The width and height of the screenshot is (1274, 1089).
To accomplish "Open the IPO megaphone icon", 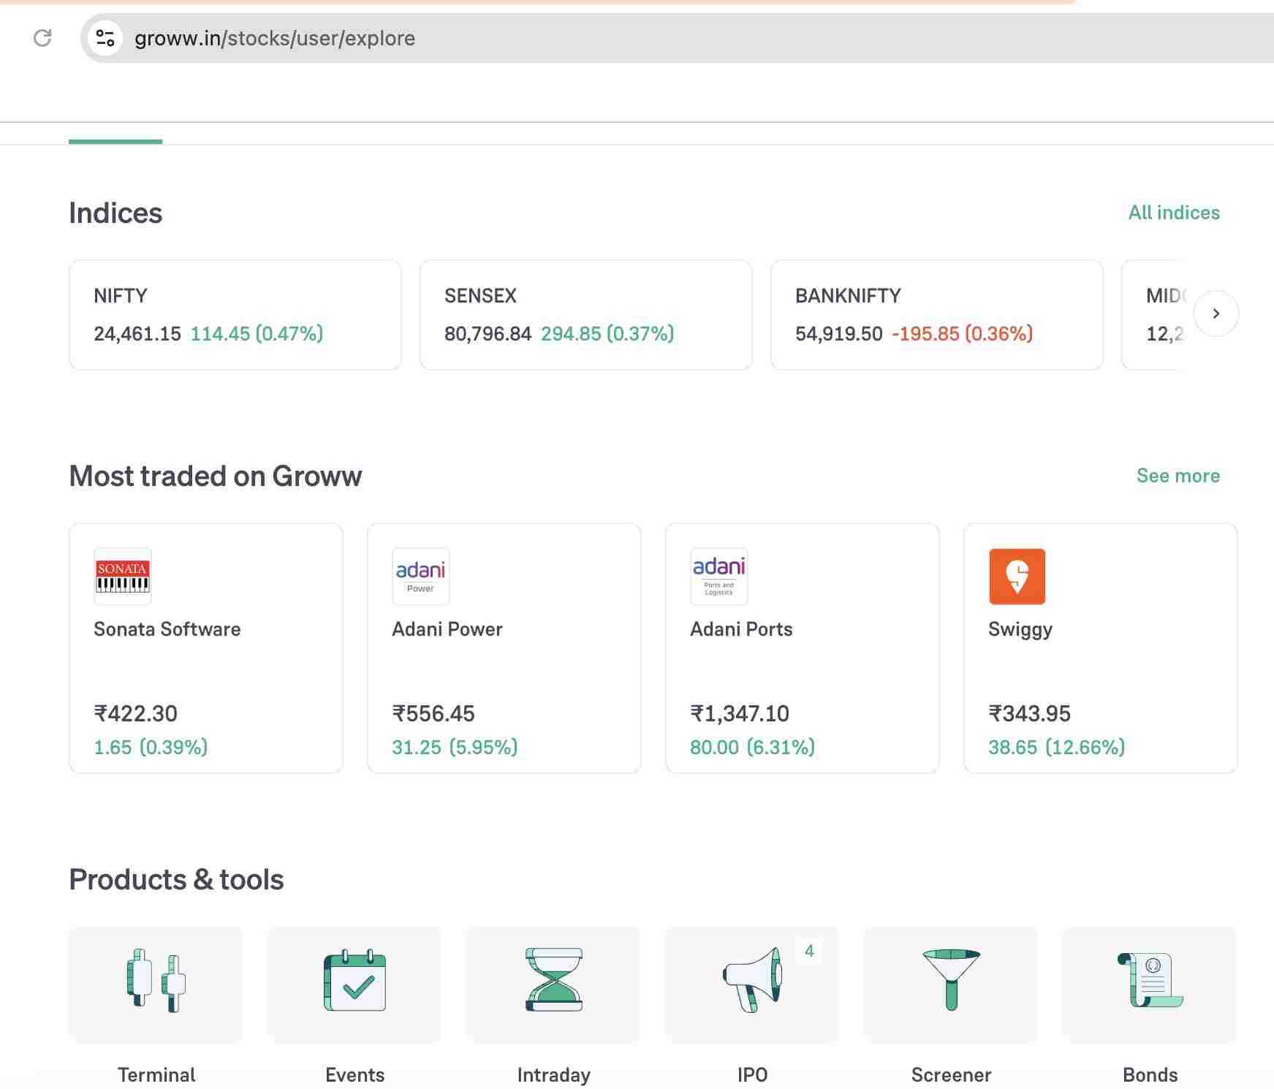I will pyautogui.click(x=752, y=981).
